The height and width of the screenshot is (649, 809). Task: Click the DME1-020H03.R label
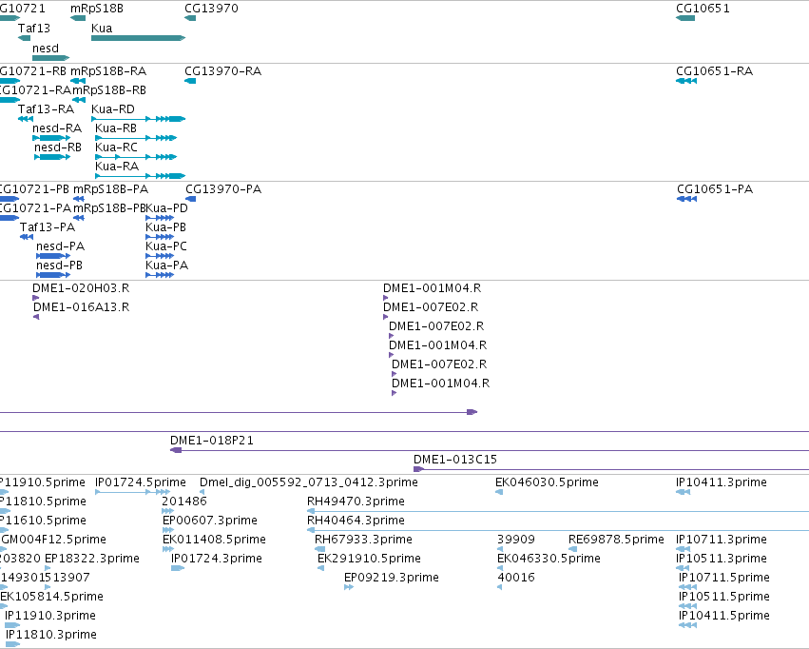81,288
